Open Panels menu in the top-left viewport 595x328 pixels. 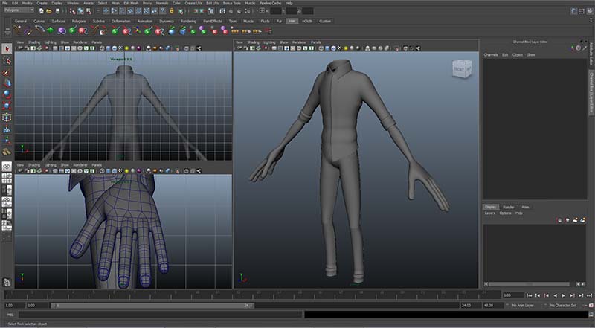[97, 42]
